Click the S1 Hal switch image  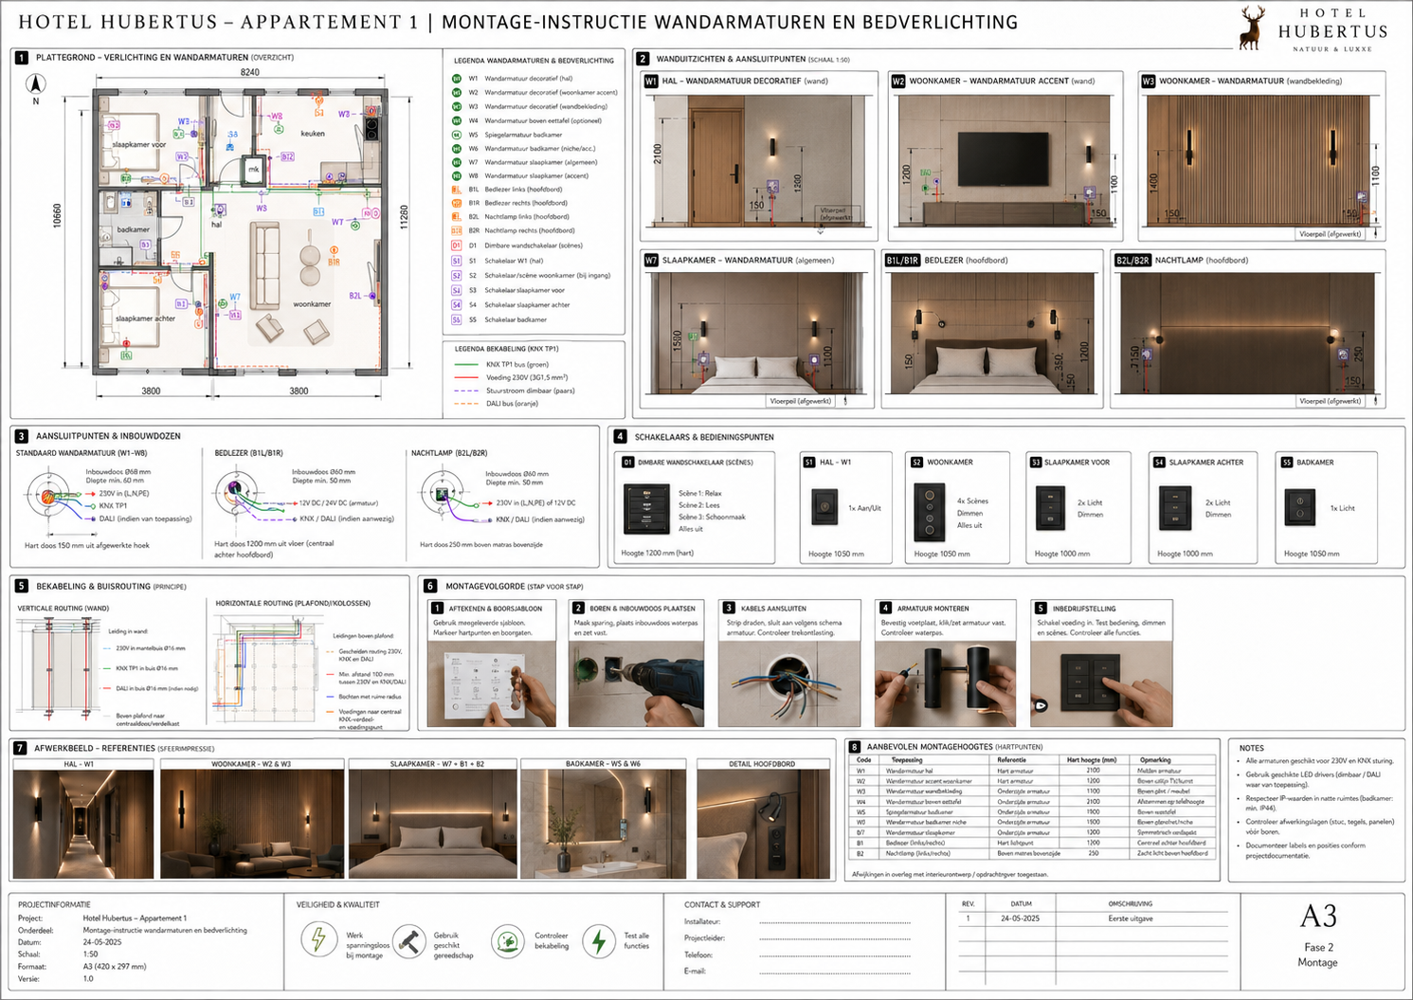[824, 507]
